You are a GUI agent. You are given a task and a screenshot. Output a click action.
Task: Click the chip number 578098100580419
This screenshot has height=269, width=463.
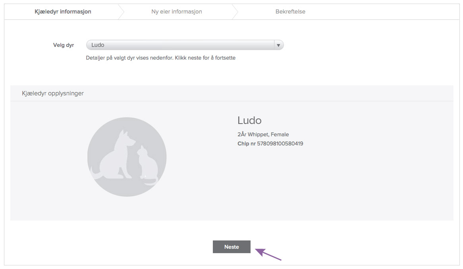click(280, 143)
